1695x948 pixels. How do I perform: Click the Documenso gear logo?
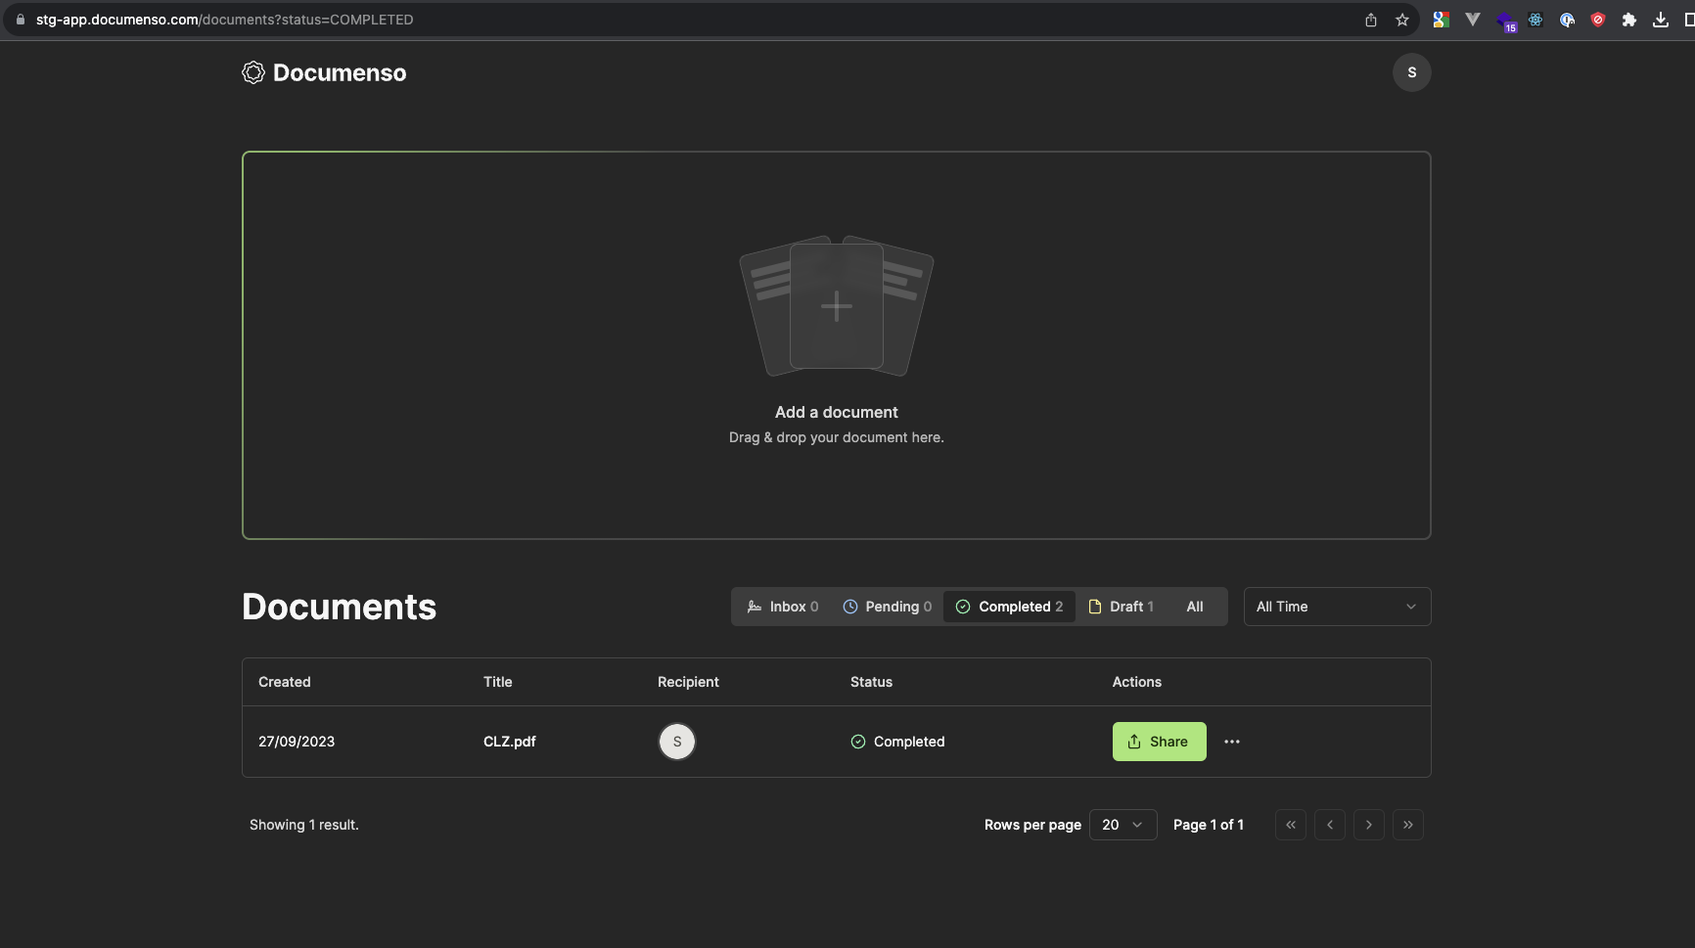[252, 71]
